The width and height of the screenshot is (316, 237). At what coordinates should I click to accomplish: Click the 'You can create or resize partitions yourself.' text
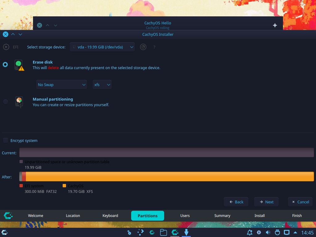point(71,105)
